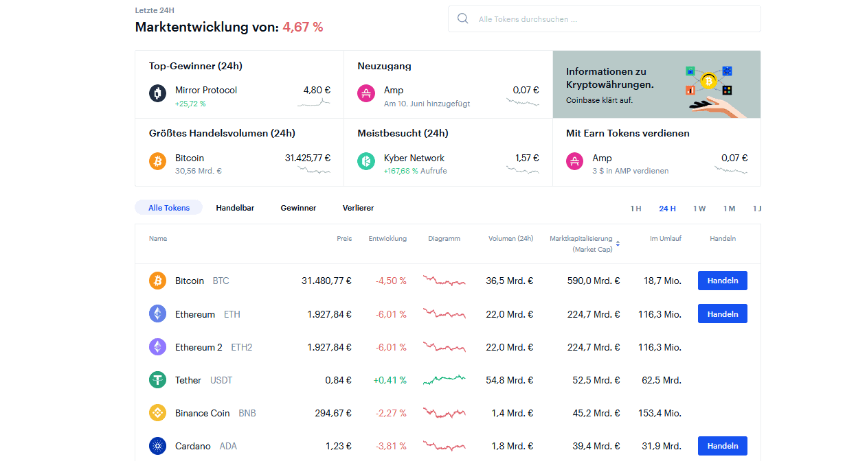
Task: Open the Tether green chart sparkline
Action: 444,379
